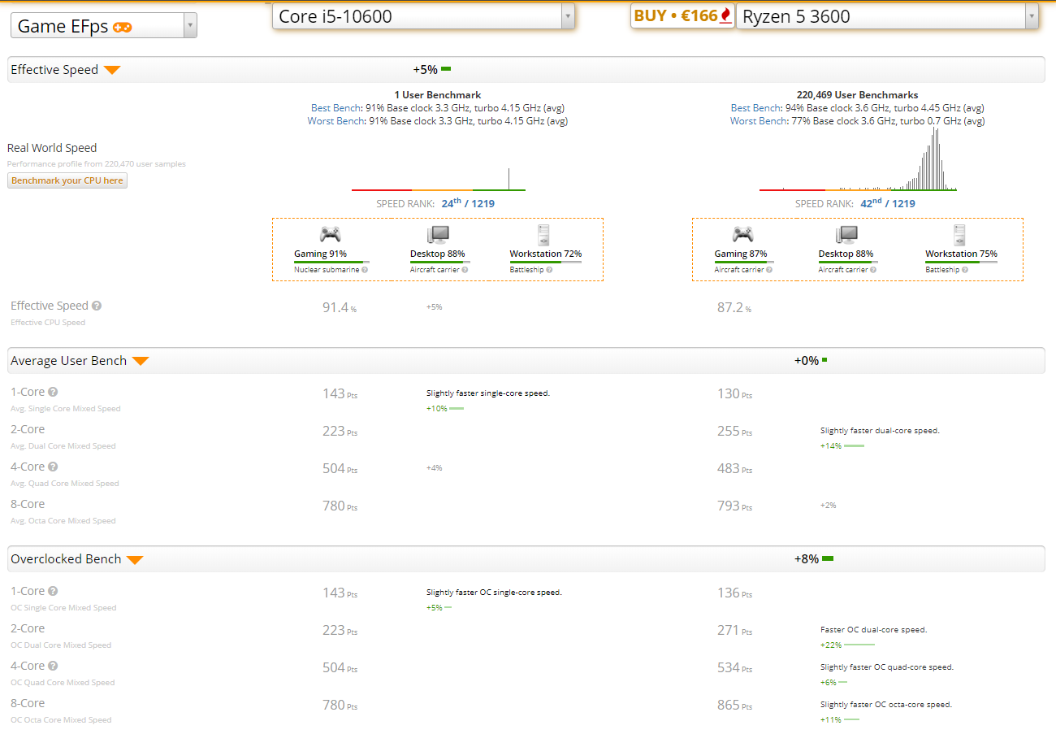The height and width of the screenshot is (734, 1056).
Task: Click help icon next to Effective Speed row
Action: click(x=97, y=306)
